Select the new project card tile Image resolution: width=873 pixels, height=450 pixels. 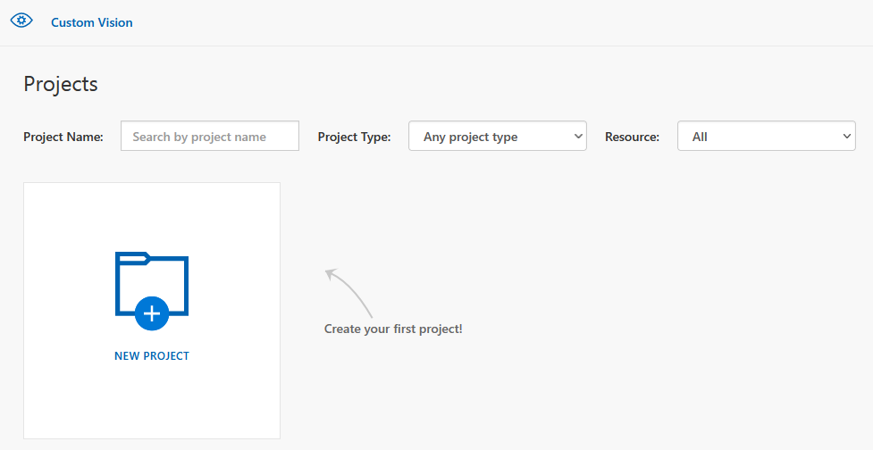point(152,402)
